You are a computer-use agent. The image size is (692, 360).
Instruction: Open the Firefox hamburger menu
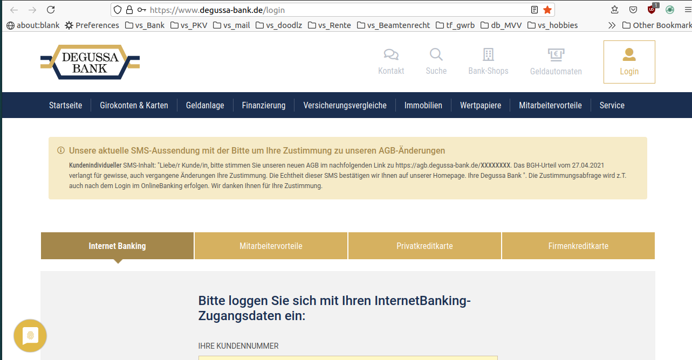[688, 10]
